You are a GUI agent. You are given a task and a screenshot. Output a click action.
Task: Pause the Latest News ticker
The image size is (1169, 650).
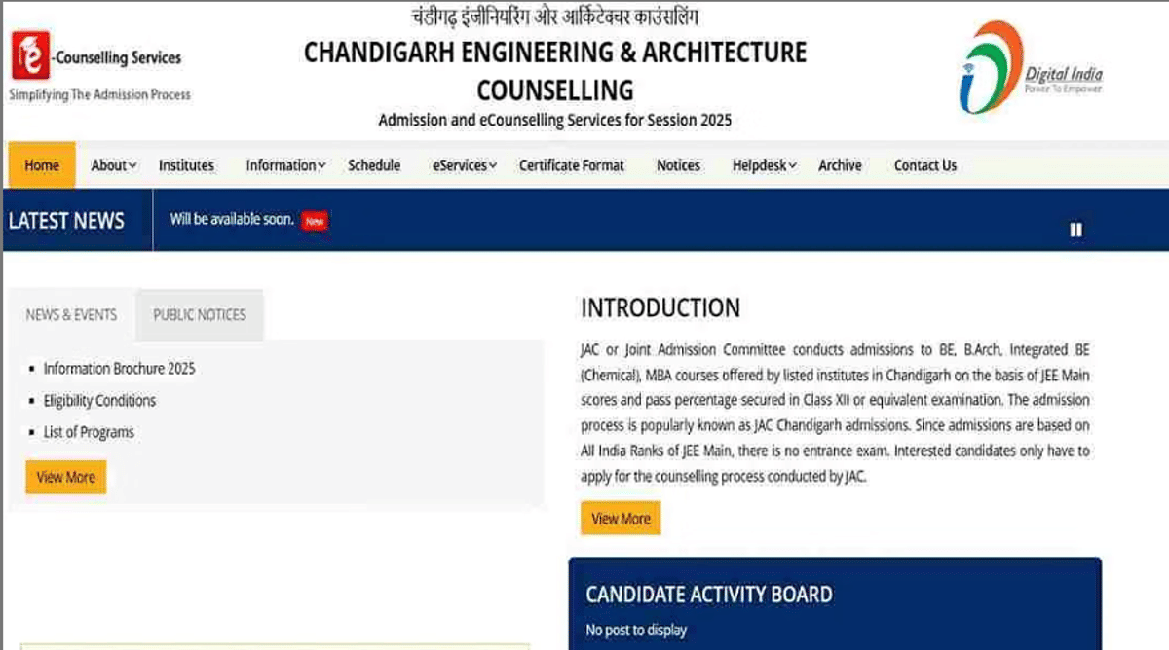click(x=1075, y=230)
